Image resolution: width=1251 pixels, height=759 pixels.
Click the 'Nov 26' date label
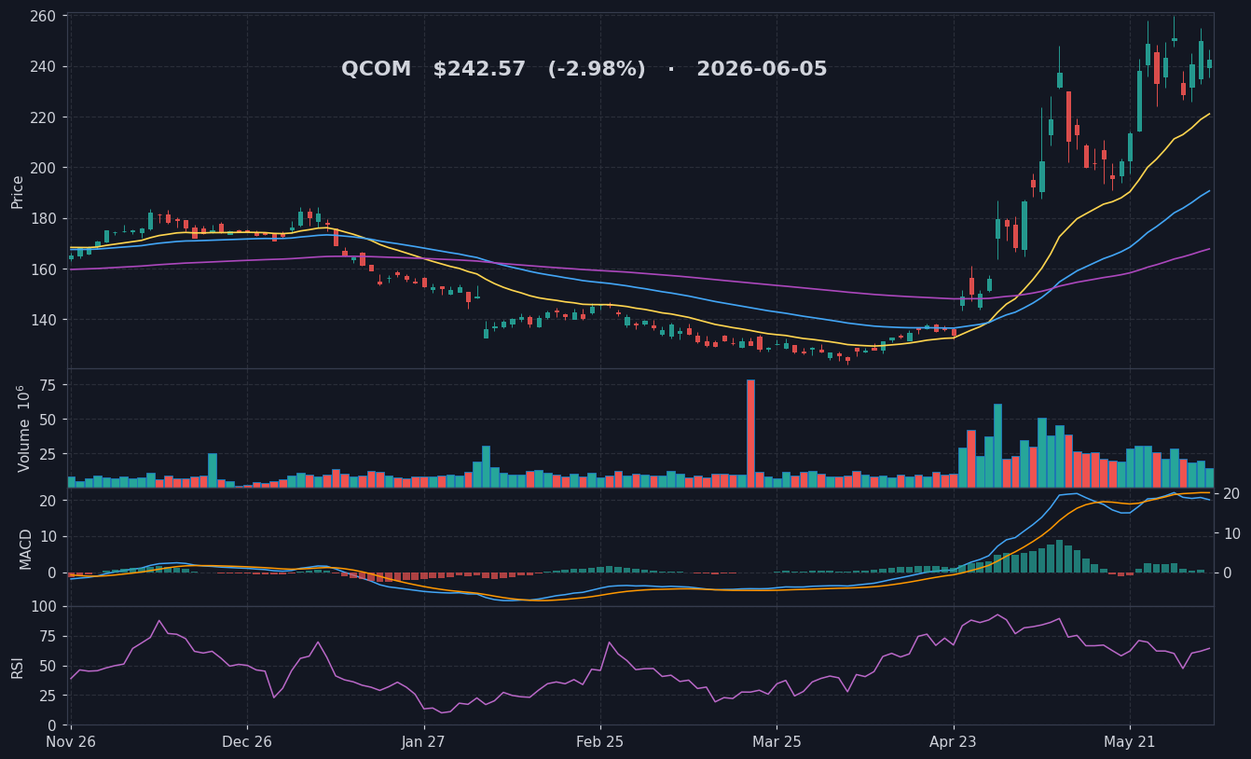coord(72,742)
